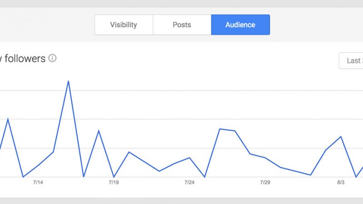Click the zero point above the 7/19 label
Screen dimensions: 363x204
114,177
